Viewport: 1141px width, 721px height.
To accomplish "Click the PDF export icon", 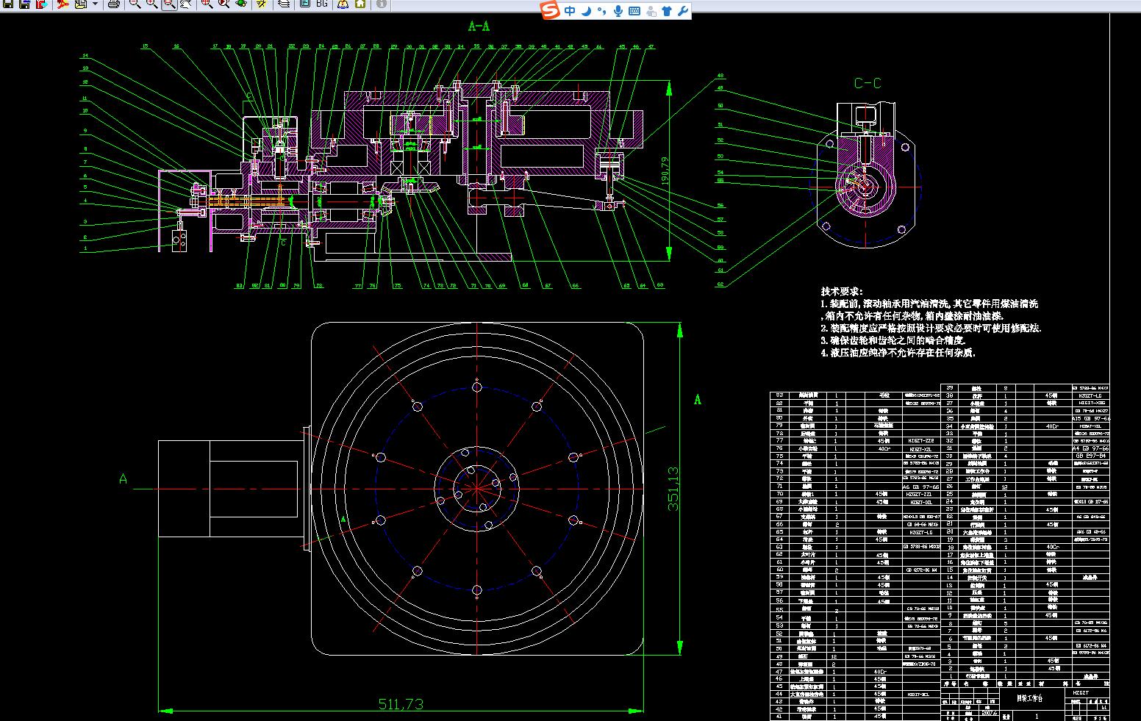I will pyautogui.click(x=63, y=4).
